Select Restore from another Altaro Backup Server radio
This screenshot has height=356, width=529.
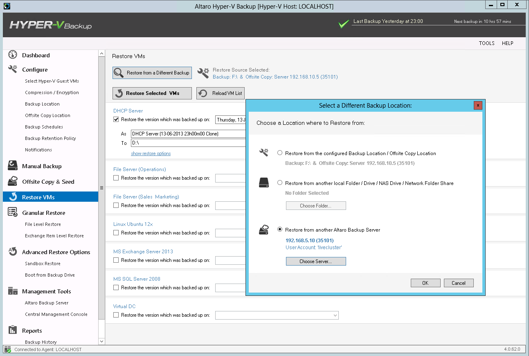coord(280,230)
